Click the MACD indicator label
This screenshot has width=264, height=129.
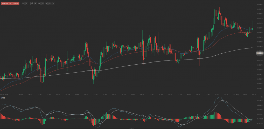(x=3, y=98)
